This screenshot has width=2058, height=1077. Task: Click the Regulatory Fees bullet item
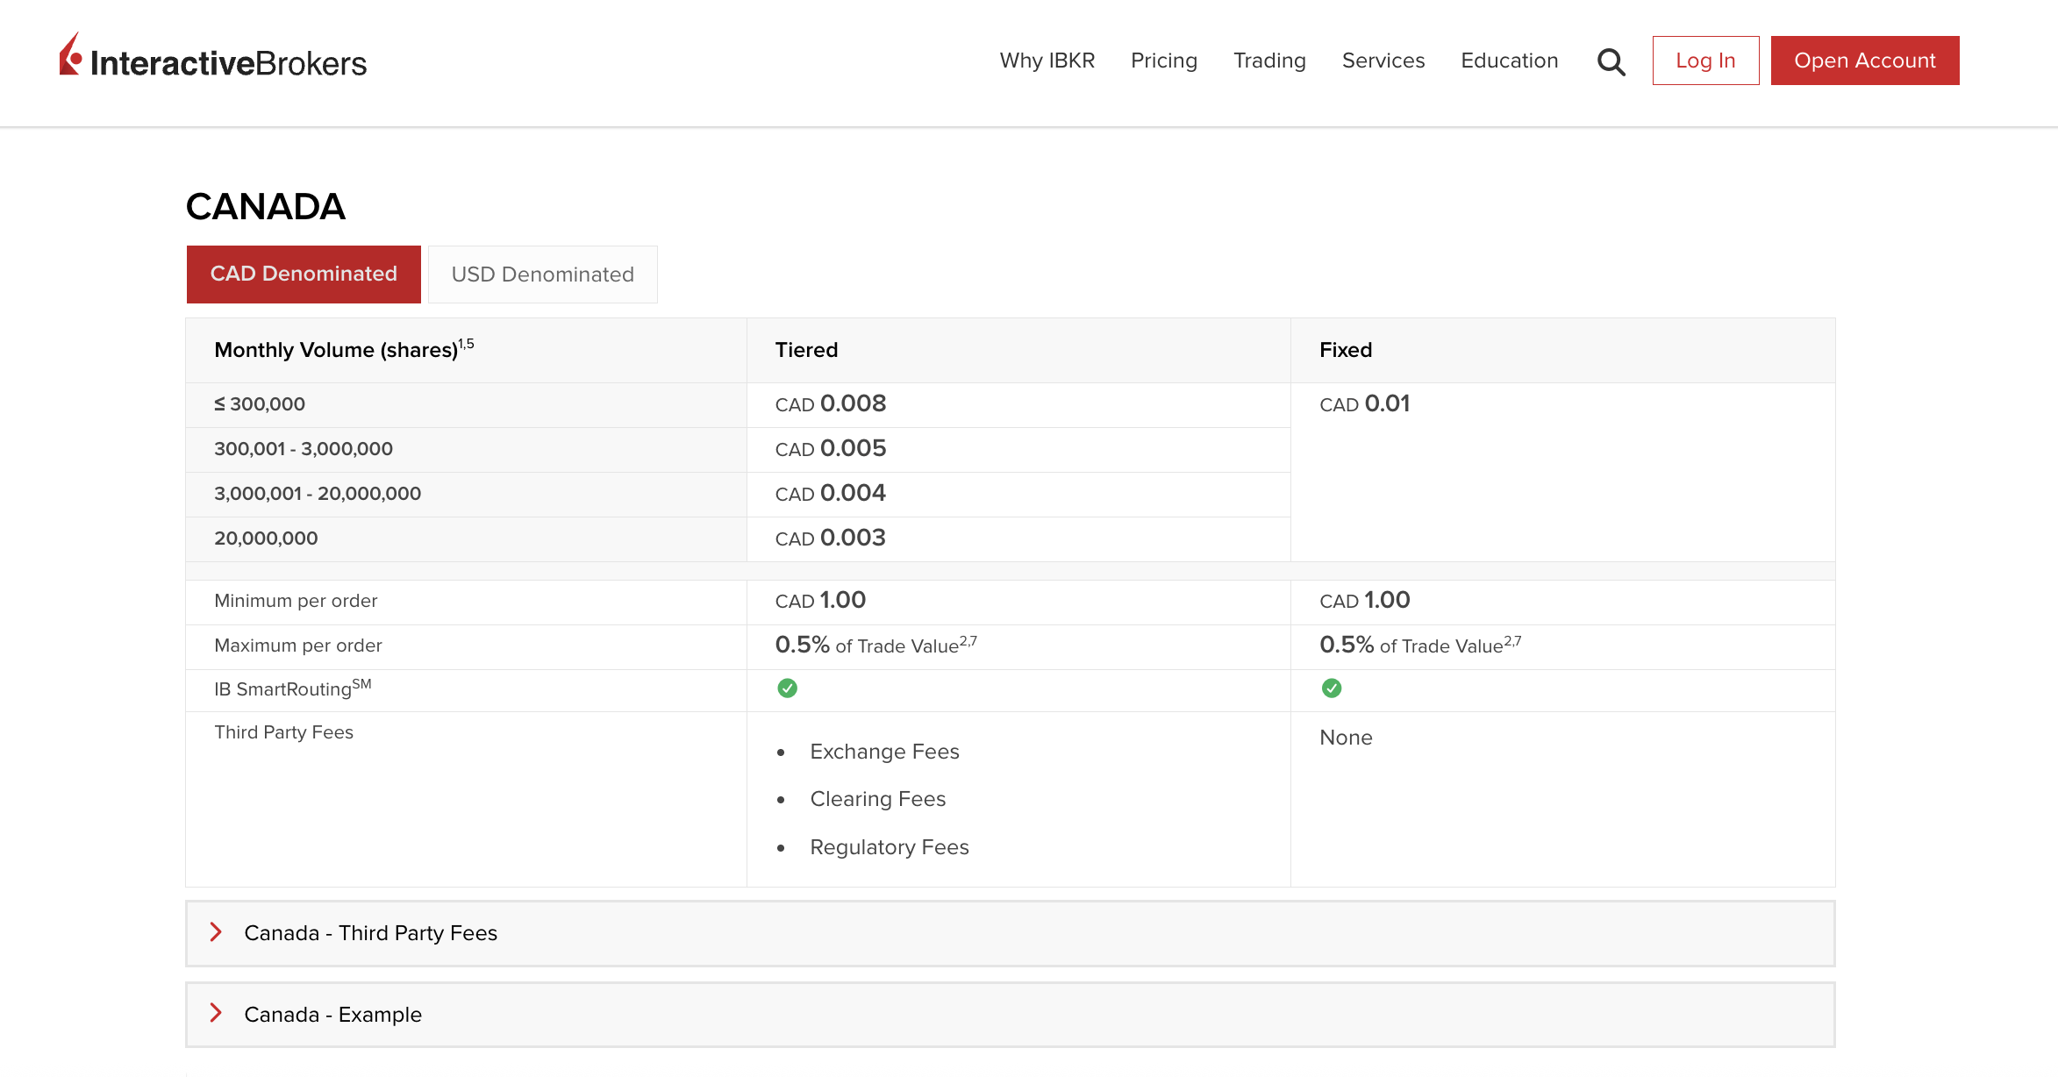coord(890,847)
